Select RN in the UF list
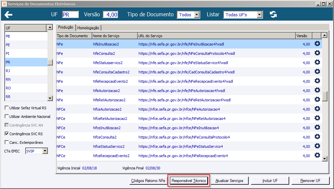Viewport: 334px width, 189px height. click(26, 79)
